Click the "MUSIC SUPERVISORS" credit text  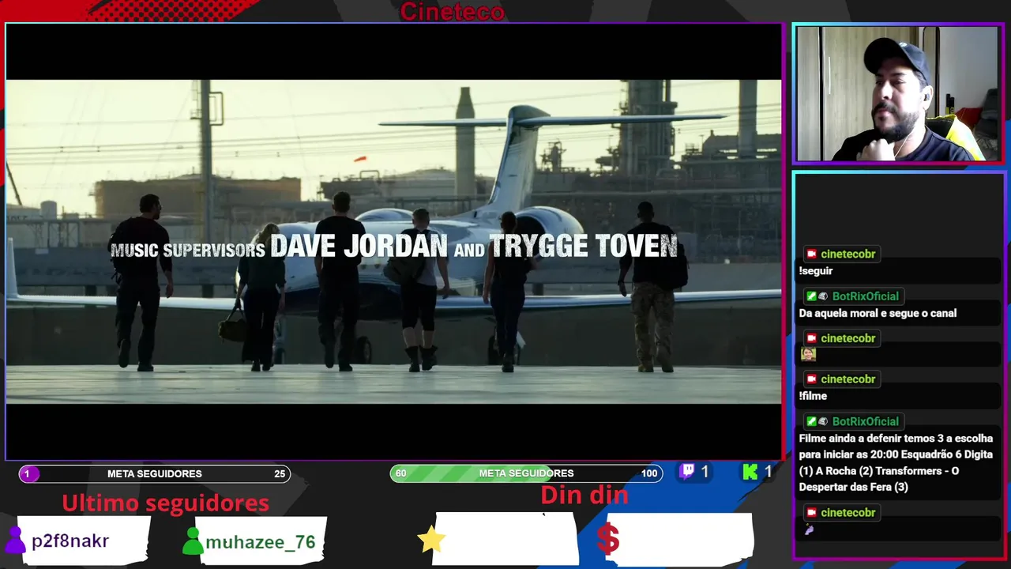tap(187, 251)
